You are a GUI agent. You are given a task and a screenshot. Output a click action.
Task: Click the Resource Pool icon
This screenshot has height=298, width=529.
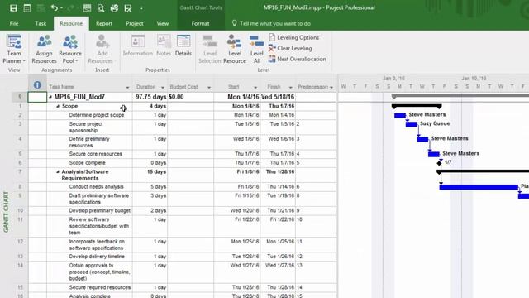[70, 42]
